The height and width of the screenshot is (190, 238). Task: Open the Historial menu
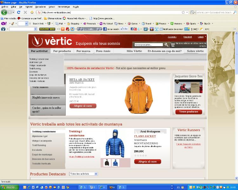click(x=29, y=7)
